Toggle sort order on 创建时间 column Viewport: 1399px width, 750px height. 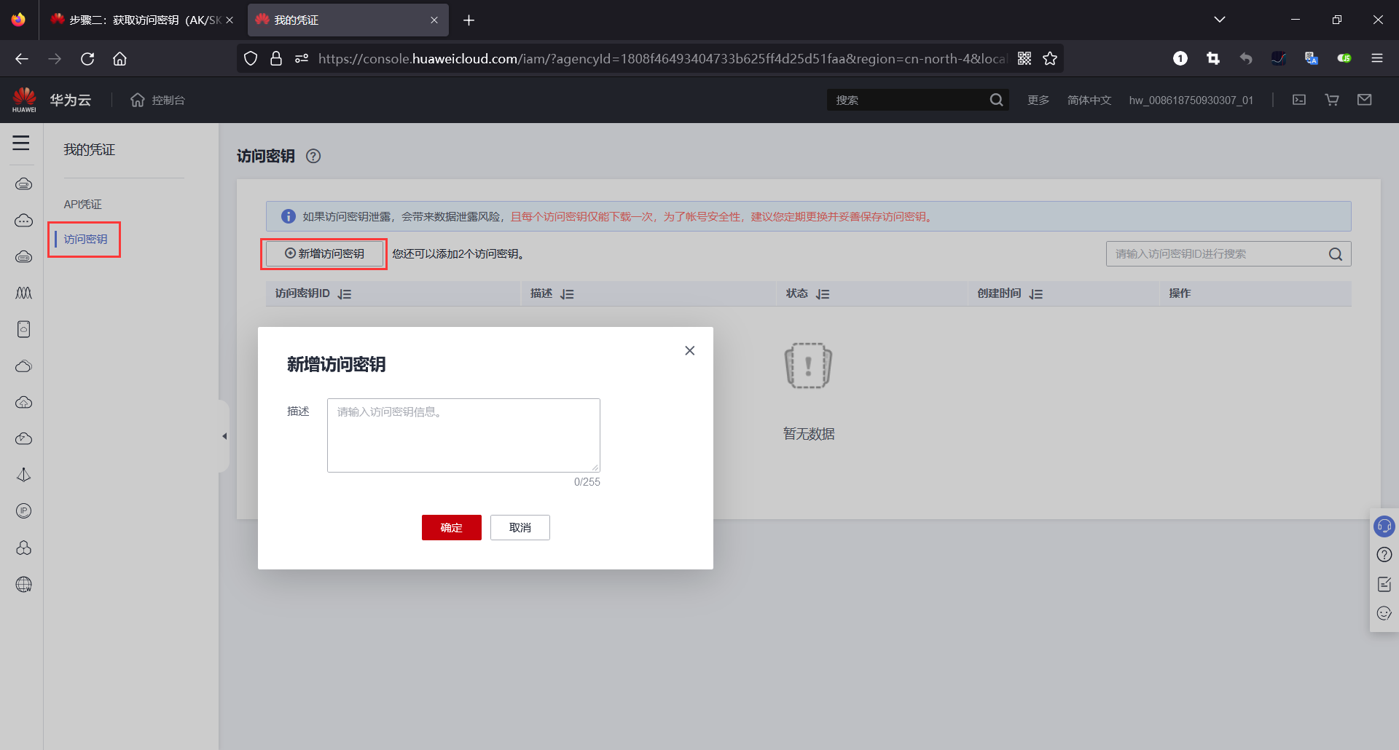(1036, 293)
